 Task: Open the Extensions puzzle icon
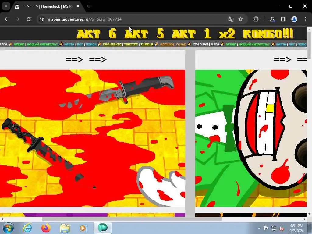point(256,19)
